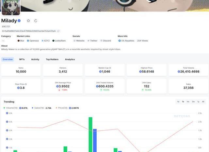The height and width of the screenshot is (152, 209).
Task: Open the Top Holders tab
Action: [52, 59]
